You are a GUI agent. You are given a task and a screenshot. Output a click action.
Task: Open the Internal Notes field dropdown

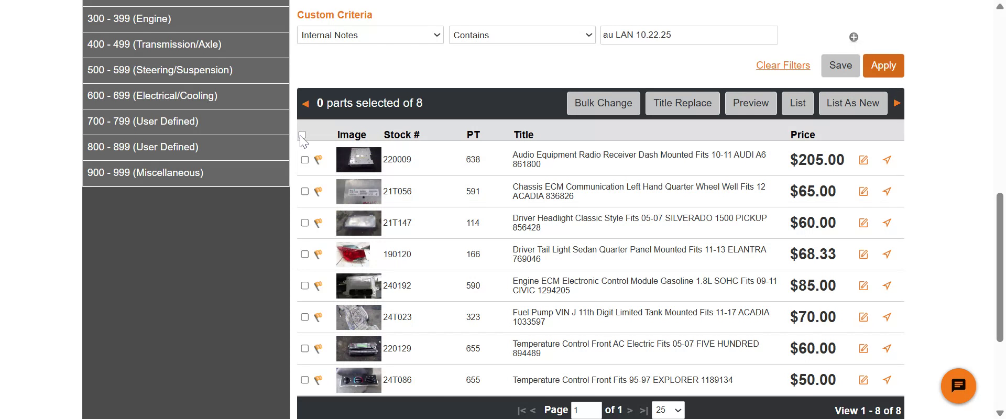click(370, 35)
